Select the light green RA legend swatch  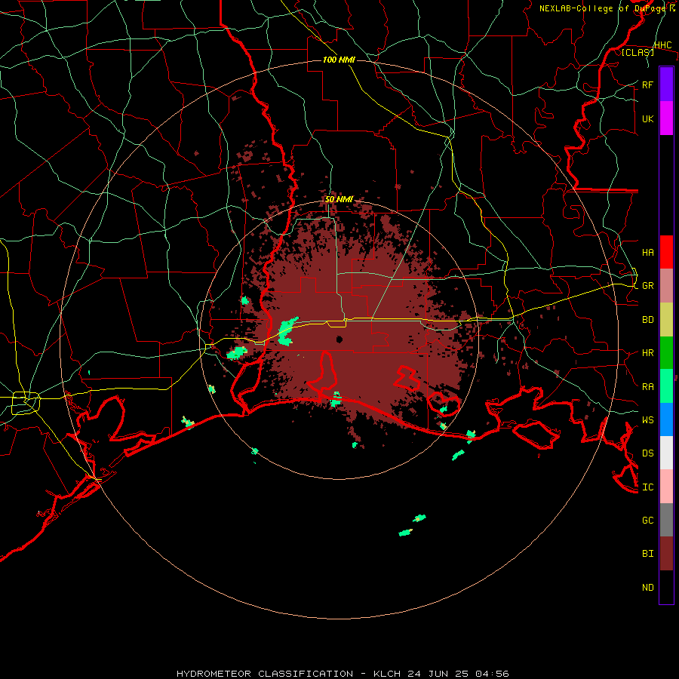[666, 386]
